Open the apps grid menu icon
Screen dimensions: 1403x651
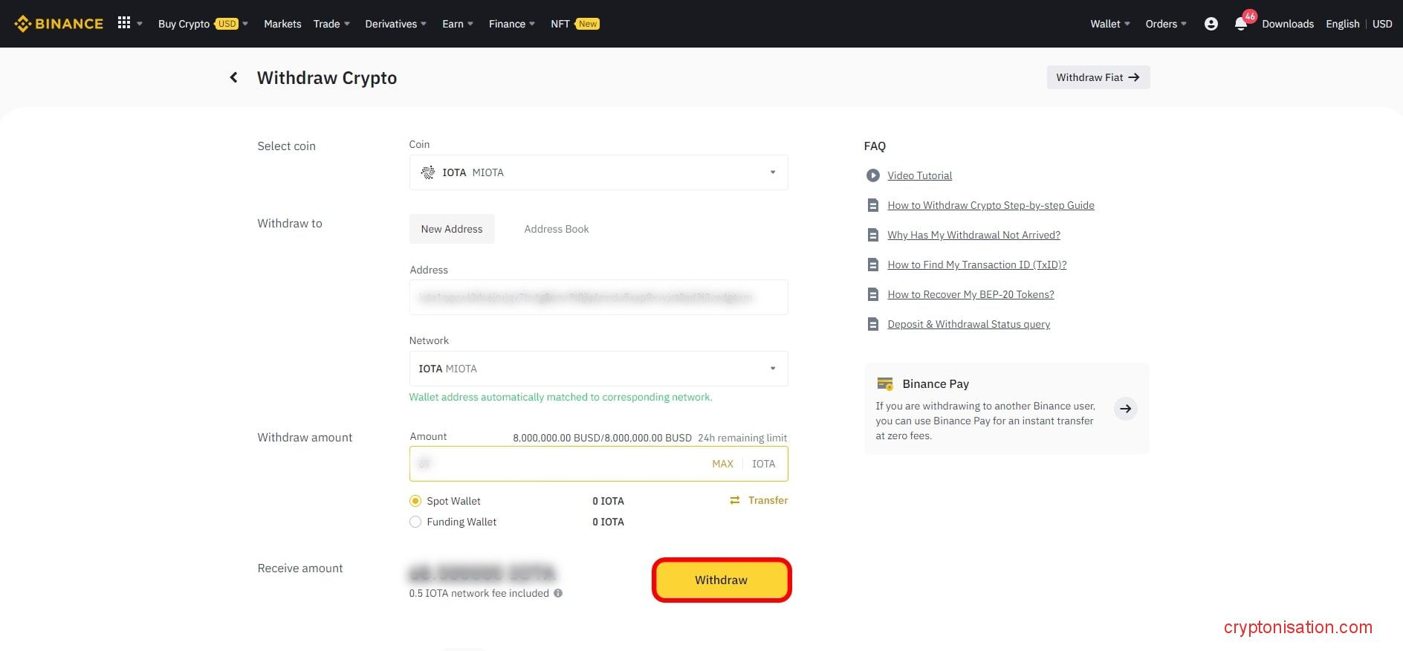click(124, 23)
